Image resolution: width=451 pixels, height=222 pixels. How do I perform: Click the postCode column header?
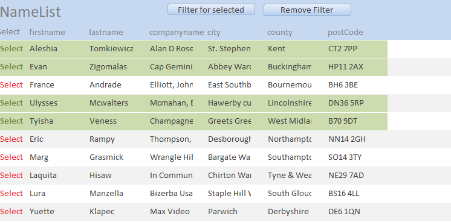[345, 32]
